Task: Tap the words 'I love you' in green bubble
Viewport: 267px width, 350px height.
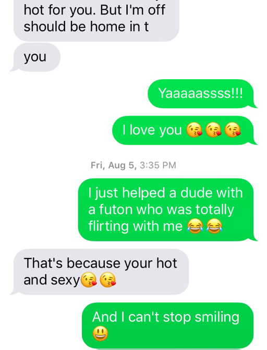Action: pos(152,130)
